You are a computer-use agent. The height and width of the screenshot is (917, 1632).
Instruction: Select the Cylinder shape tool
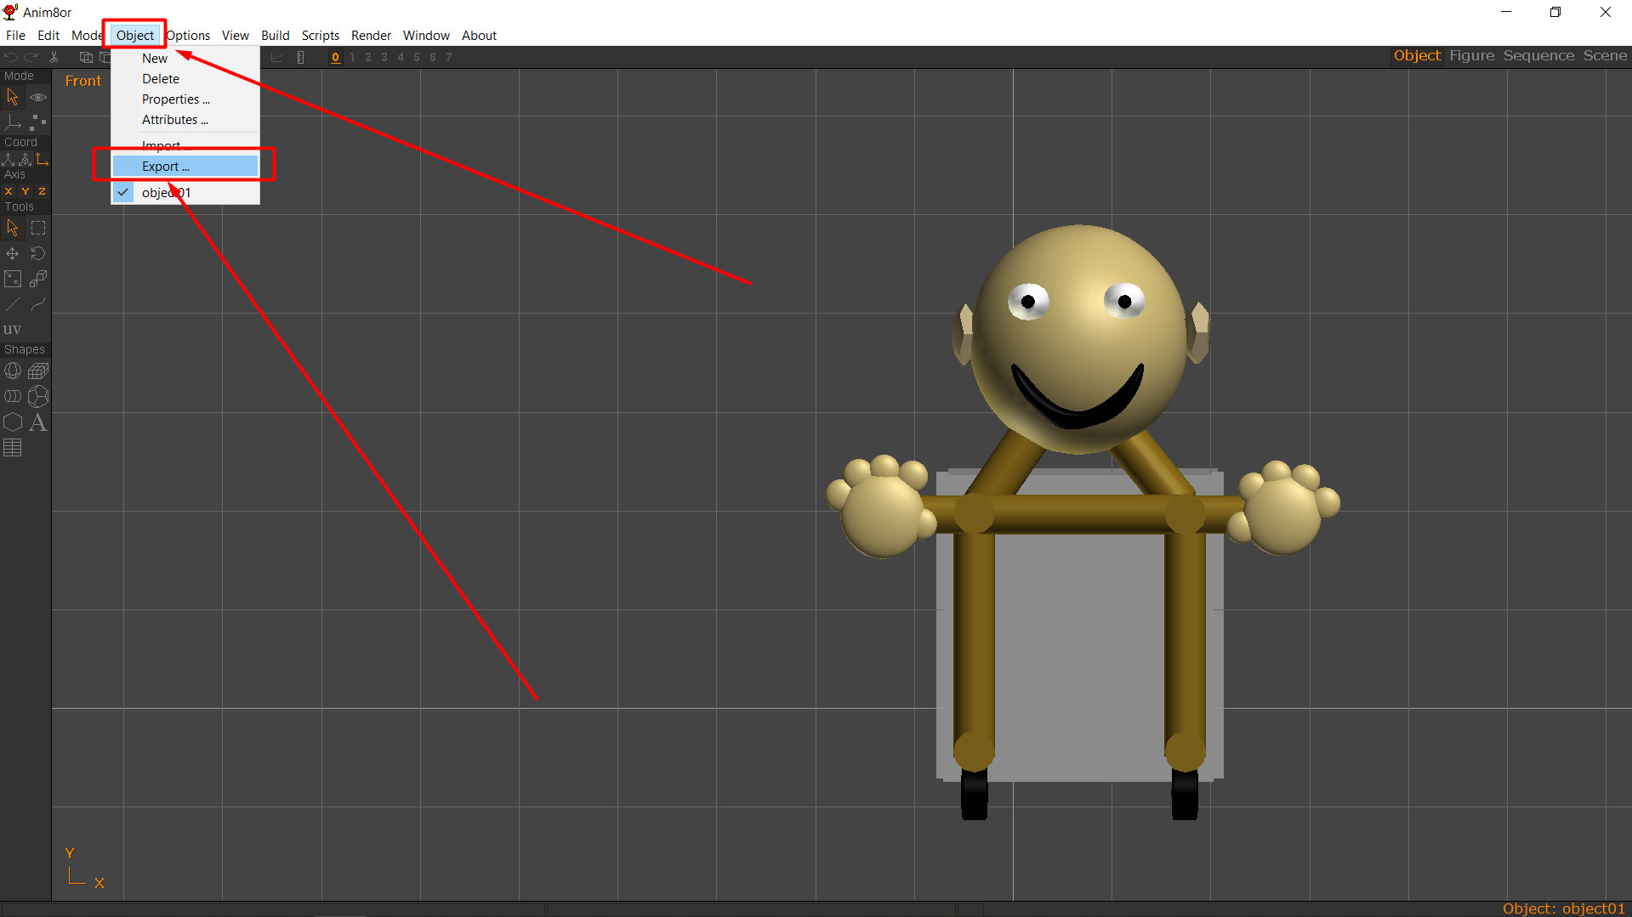pos(13,396)
